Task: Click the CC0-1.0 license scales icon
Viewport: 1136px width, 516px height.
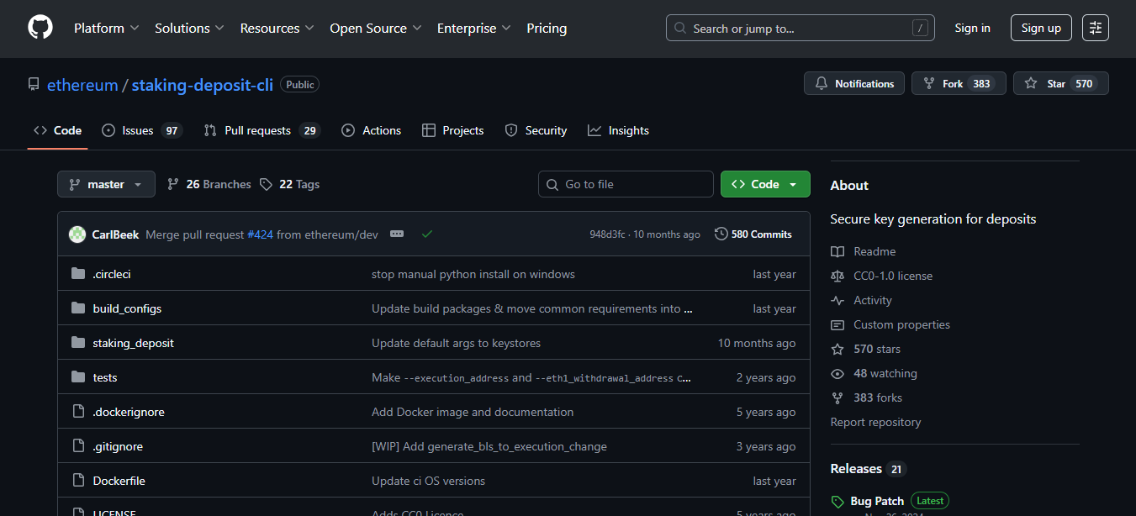Action: click(837, 276)
